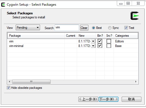The image size is (146, 108).
Task: Maximize the Cygwin Setup window
Action: click(x=128, y=3)
